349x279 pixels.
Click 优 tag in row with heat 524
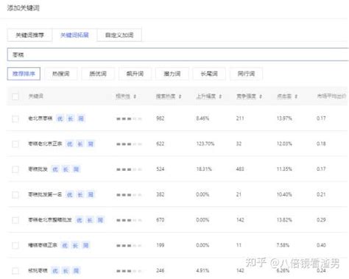point(55,169)
